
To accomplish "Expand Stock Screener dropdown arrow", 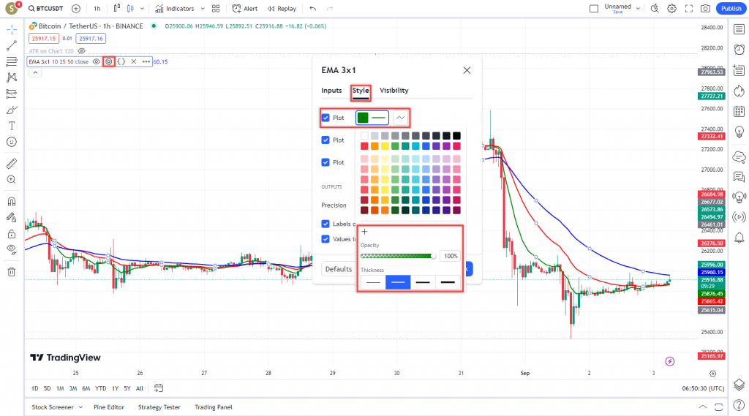I will pos(80,407).
